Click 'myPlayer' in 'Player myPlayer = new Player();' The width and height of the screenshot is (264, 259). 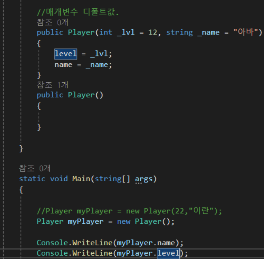tap(85, 222)
